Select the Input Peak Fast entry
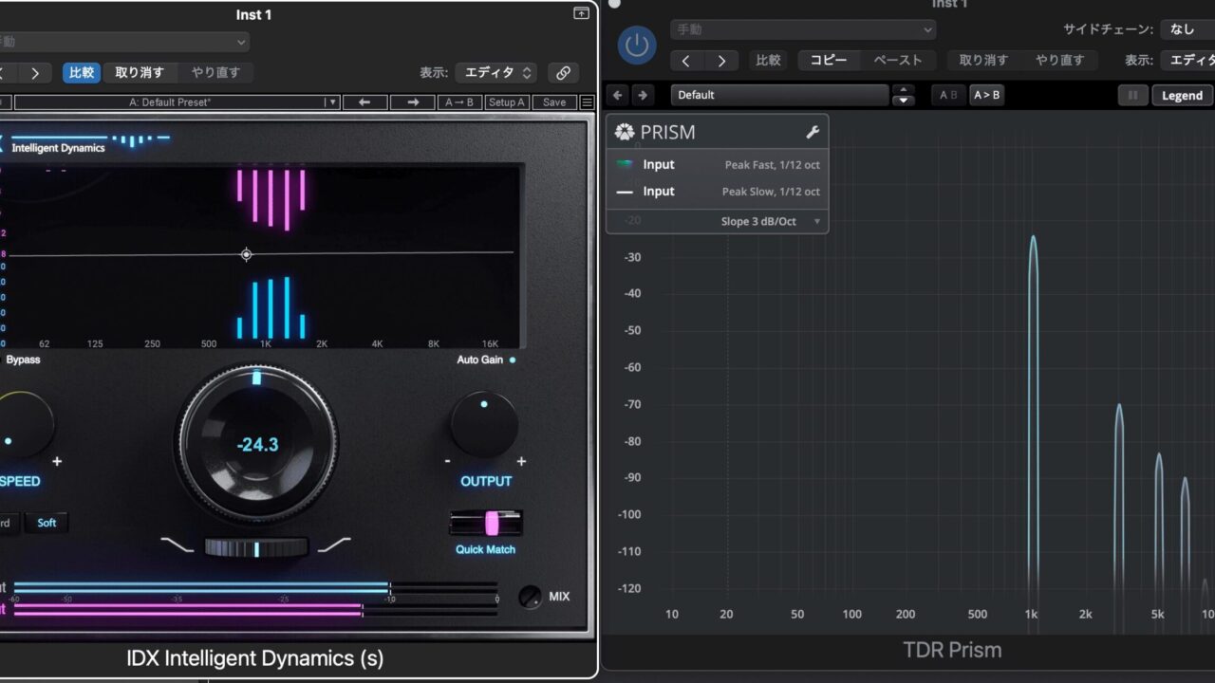 point(718,165)
